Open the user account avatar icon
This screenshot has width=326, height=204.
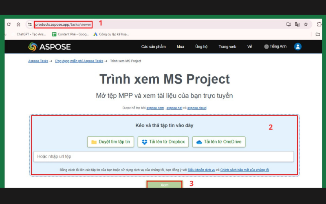(298, 47)
